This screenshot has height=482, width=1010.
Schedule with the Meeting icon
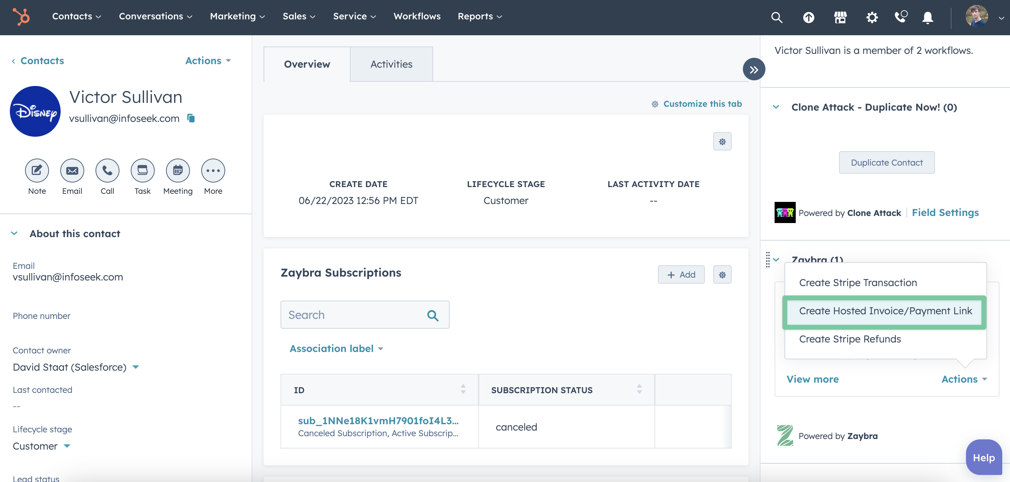[x=178, y=171]
